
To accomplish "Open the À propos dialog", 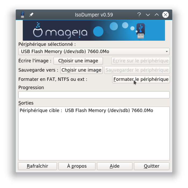I will click(x=77, y=166).
